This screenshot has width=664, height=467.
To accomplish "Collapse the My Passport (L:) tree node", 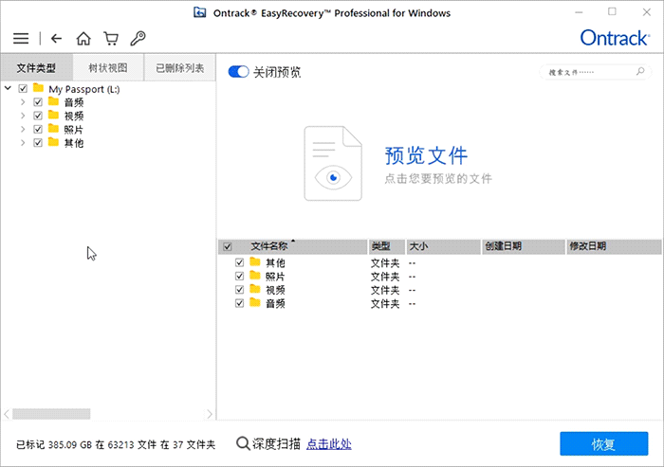I will coord(9,89).
